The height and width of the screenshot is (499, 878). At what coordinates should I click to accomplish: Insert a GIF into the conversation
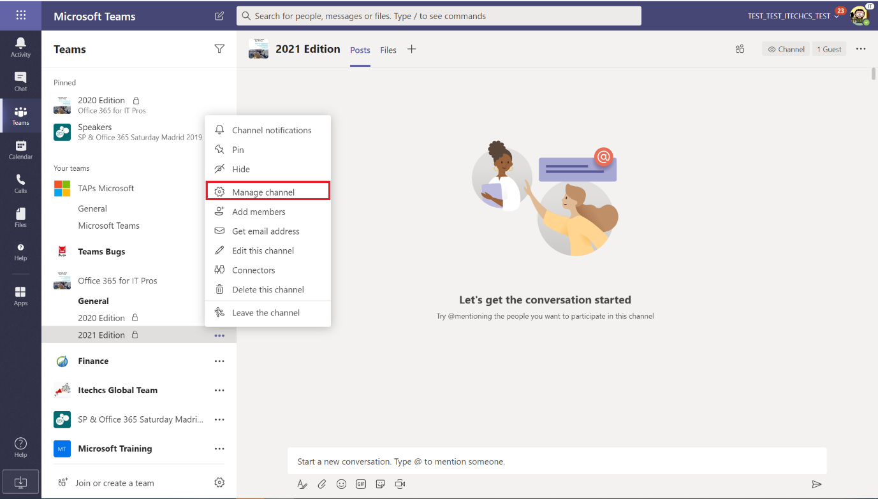tap(361, 484)
